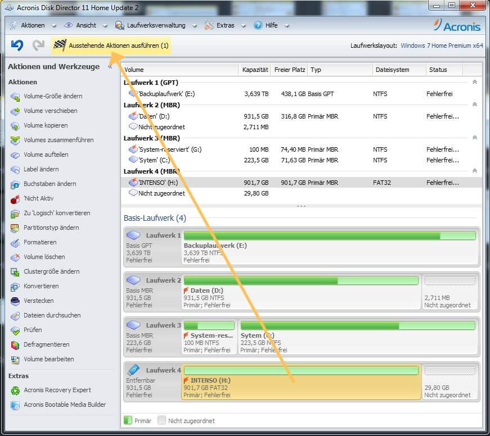Image resolution: width=490 pixels, height=436 pixels.
Task: Click the Verstecken icon
Action: [15, 301]
